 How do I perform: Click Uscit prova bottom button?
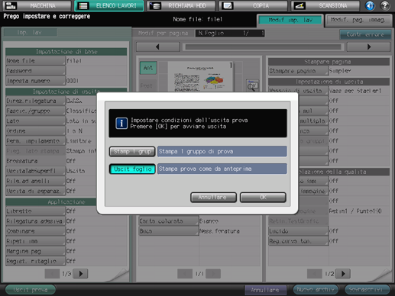click(31, 290)
